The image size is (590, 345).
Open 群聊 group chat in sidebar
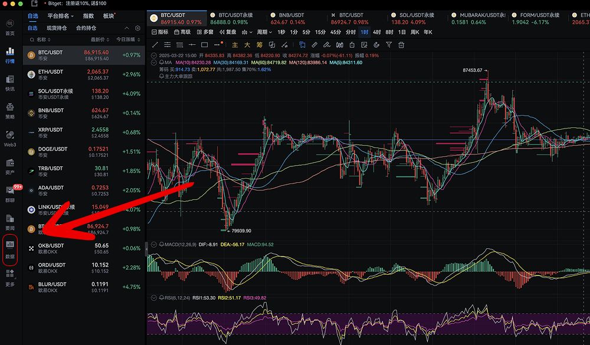(10, 193)
